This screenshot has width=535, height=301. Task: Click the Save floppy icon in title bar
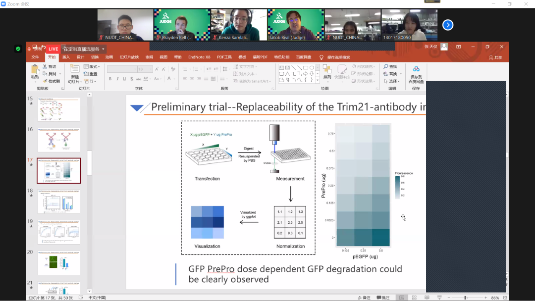35,47
